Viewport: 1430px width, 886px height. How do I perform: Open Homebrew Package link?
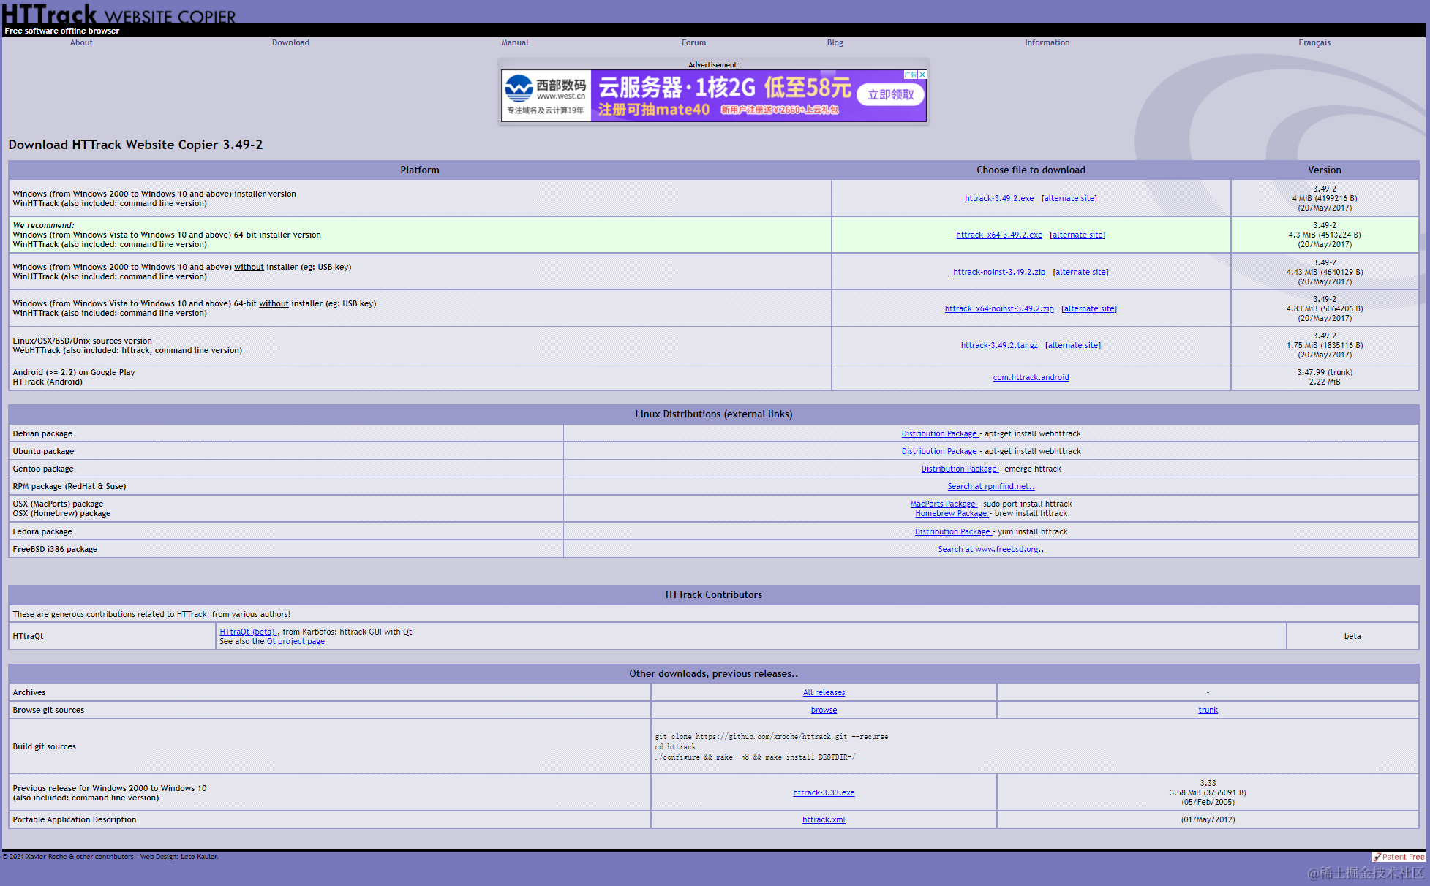point(951,514)
